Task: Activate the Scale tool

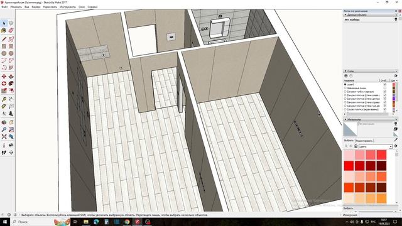Action: coord(4,90)
